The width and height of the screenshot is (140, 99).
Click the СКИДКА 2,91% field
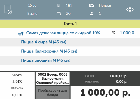[17, 78]
